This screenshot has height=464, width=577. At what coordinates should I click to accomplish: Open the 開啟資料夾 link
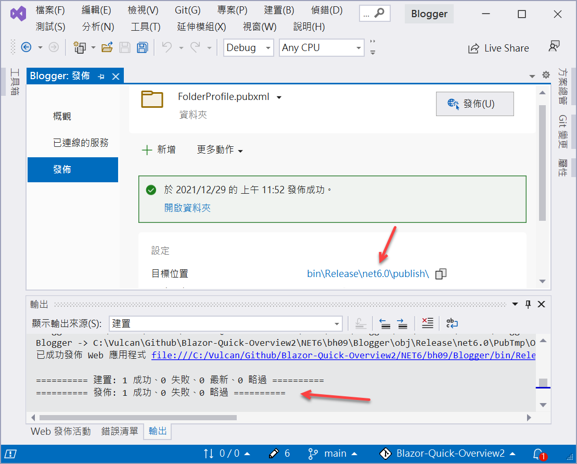click(187, 208)
